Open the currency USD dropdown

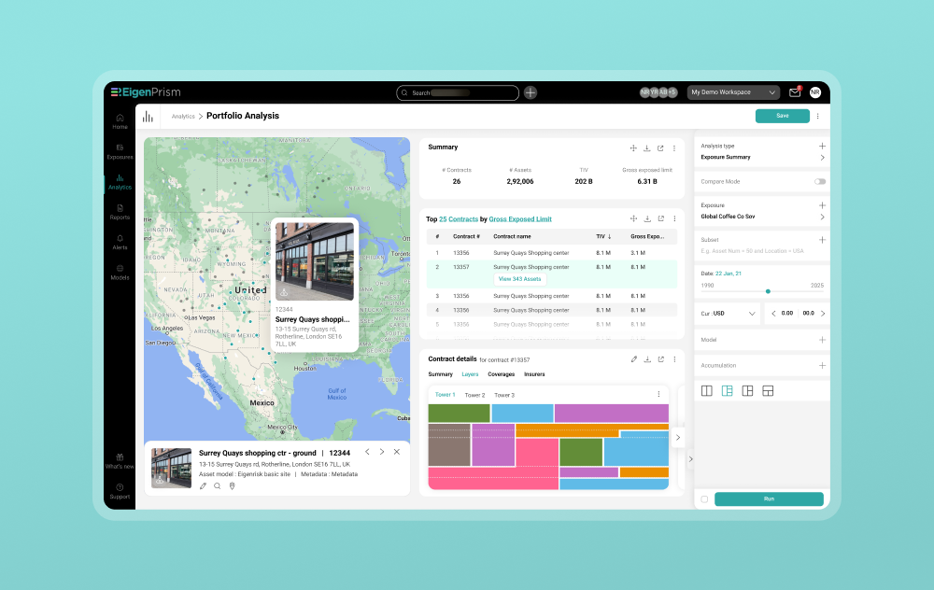pyautogui.click(x=729, y=314)
